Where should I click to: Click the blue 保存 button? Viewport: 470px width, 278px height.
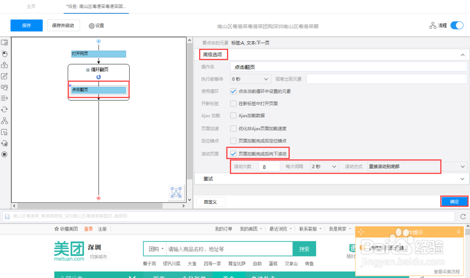click(26, 25)
